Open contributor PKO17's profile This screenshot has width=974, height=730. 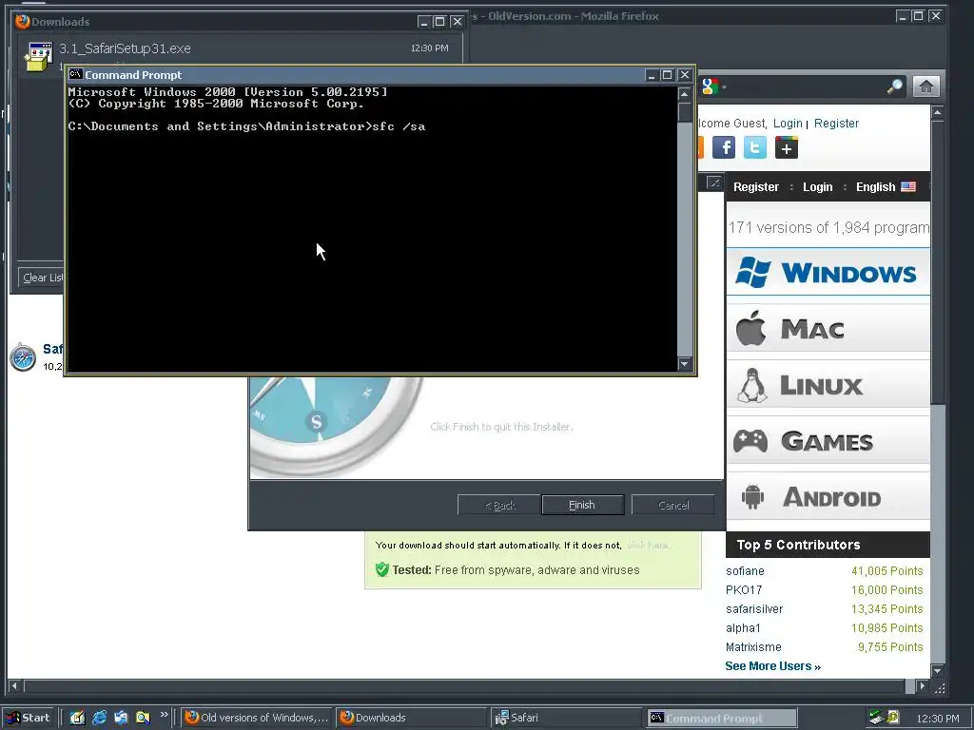pos(744,589)
